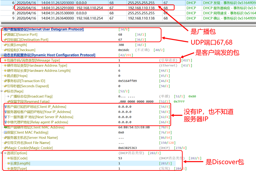Click the icon beside 标签[Code]
The width and height of the screenshot is (256, 171).
(x=9, y=158)
